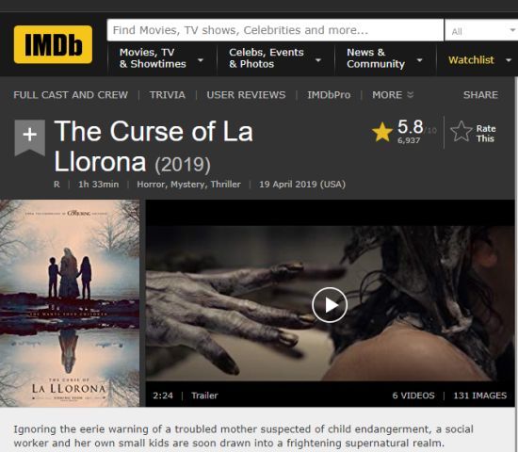Screen dimensions: 518x452
Task: Play the trailer video
Action: click(x=330, y=305)
